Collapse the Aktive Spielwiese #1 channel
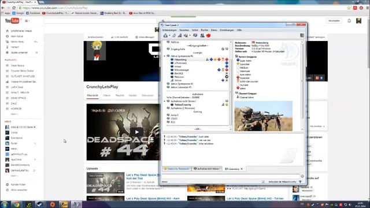Image resolution: width=370 pixels, height=208 pixels. click(165, 56)
